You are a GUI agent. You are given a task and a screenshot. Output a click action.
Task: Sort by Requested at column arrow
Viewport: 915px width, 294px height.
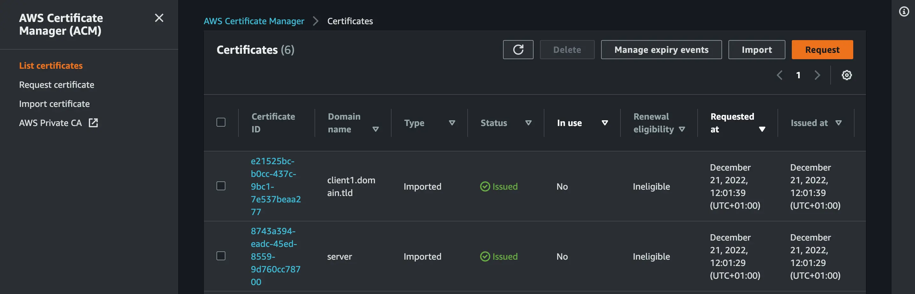coord(762,129)
